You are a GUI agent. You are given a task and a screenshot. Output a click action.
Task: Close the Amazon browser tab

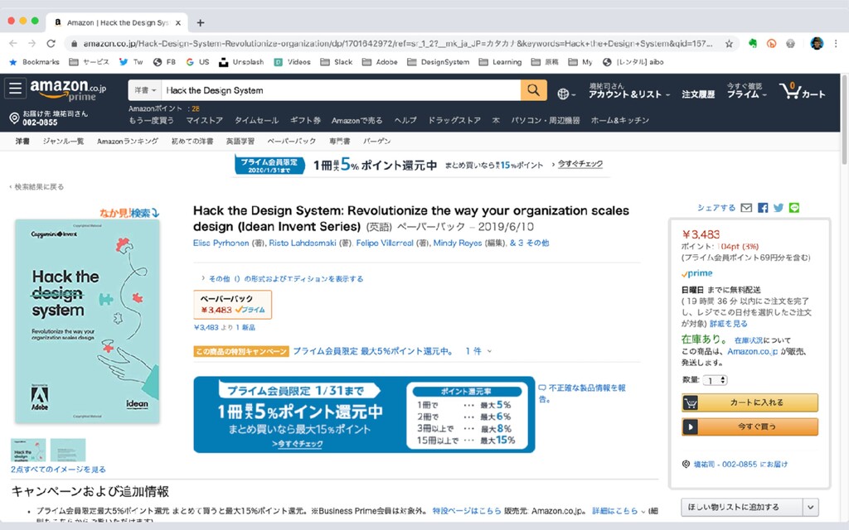pyautogui.click(x=178, y=22)
